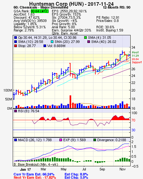Click the Jan 17 date axis label
This screenshot has height=179, width=143.
click(x=25, y=169)
